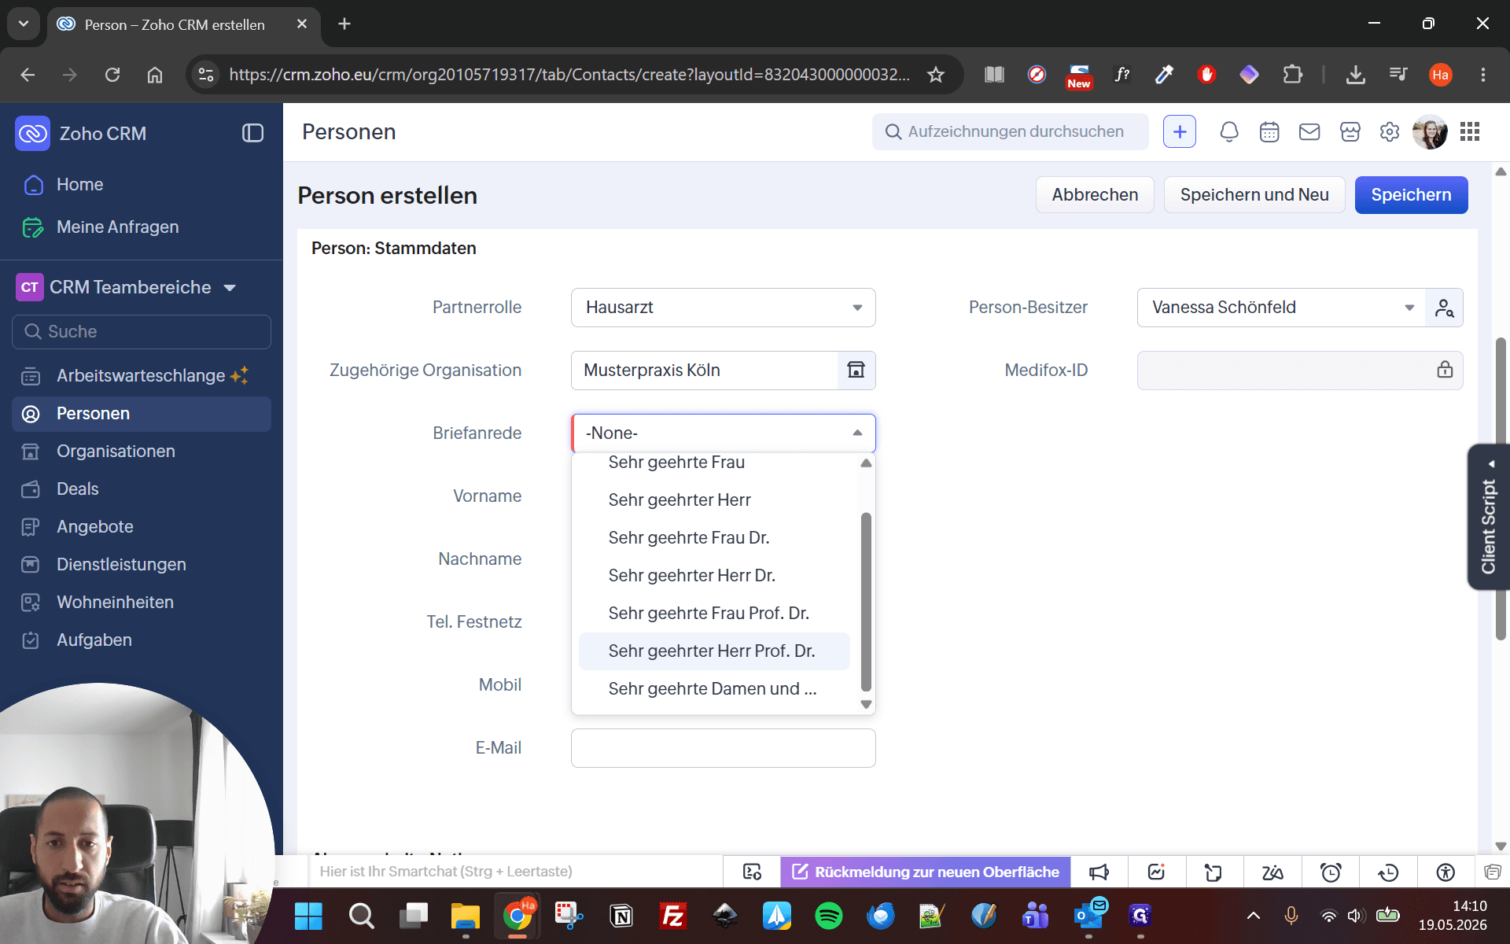
Task: Open the setup gear icon
Action: click(x=1390, y=132)
